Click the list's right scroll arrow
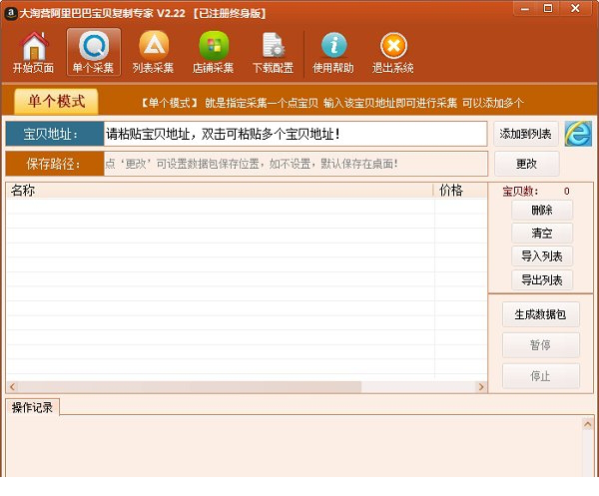This screenshot has height=496, width=599. 481,387
